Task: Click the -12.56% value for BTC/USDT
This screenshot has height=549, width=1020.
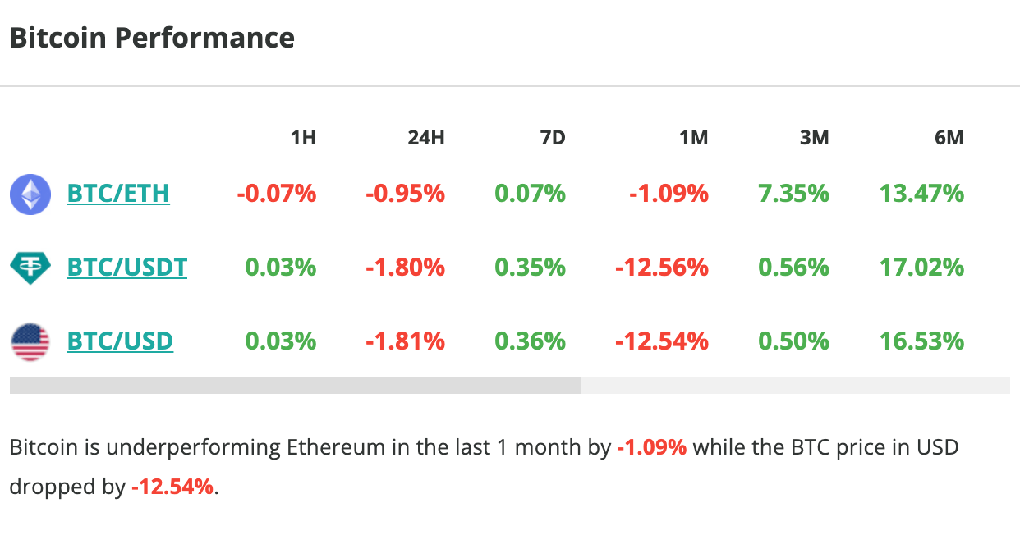Action: tap(660, 267)
